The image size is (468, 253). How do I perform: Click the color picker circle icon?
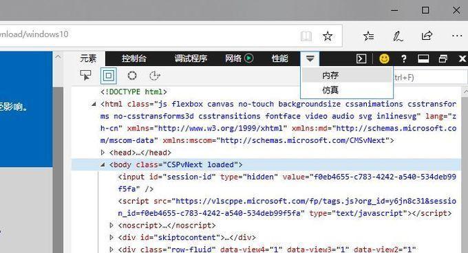point(132,76)
